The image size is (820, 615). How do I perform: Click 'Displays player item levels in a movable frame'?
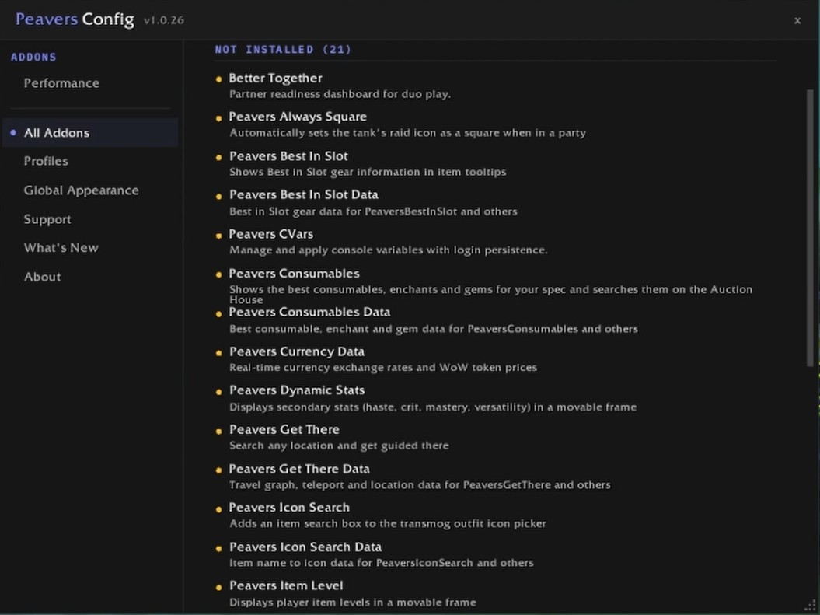pyautogui.click(x=353, y=603)
